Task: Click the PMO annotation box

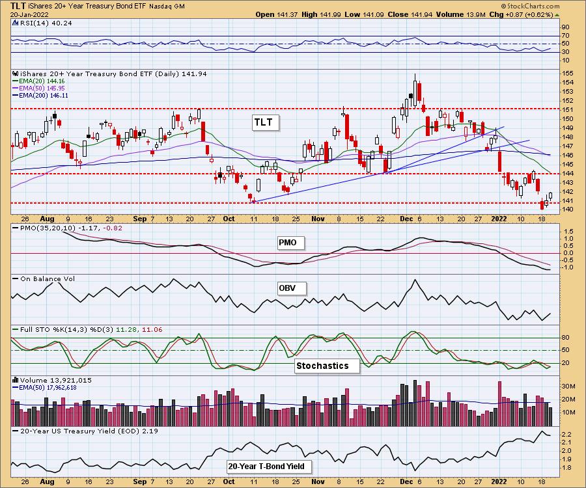Action: coord(291,243)
